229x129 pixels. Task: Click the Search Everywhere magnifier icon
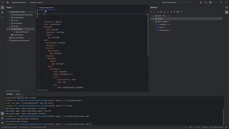(205, 3)
